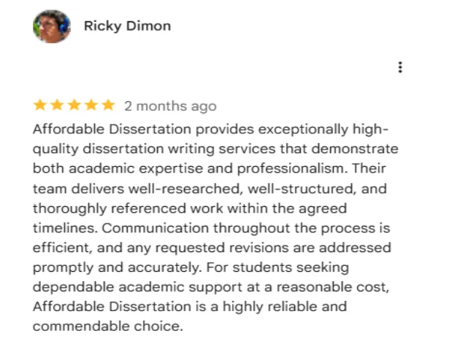The height and width of the screenshot is (357, 471).
Task: Click Ricky Dimon's profile avatar
Action: point(51,27)
